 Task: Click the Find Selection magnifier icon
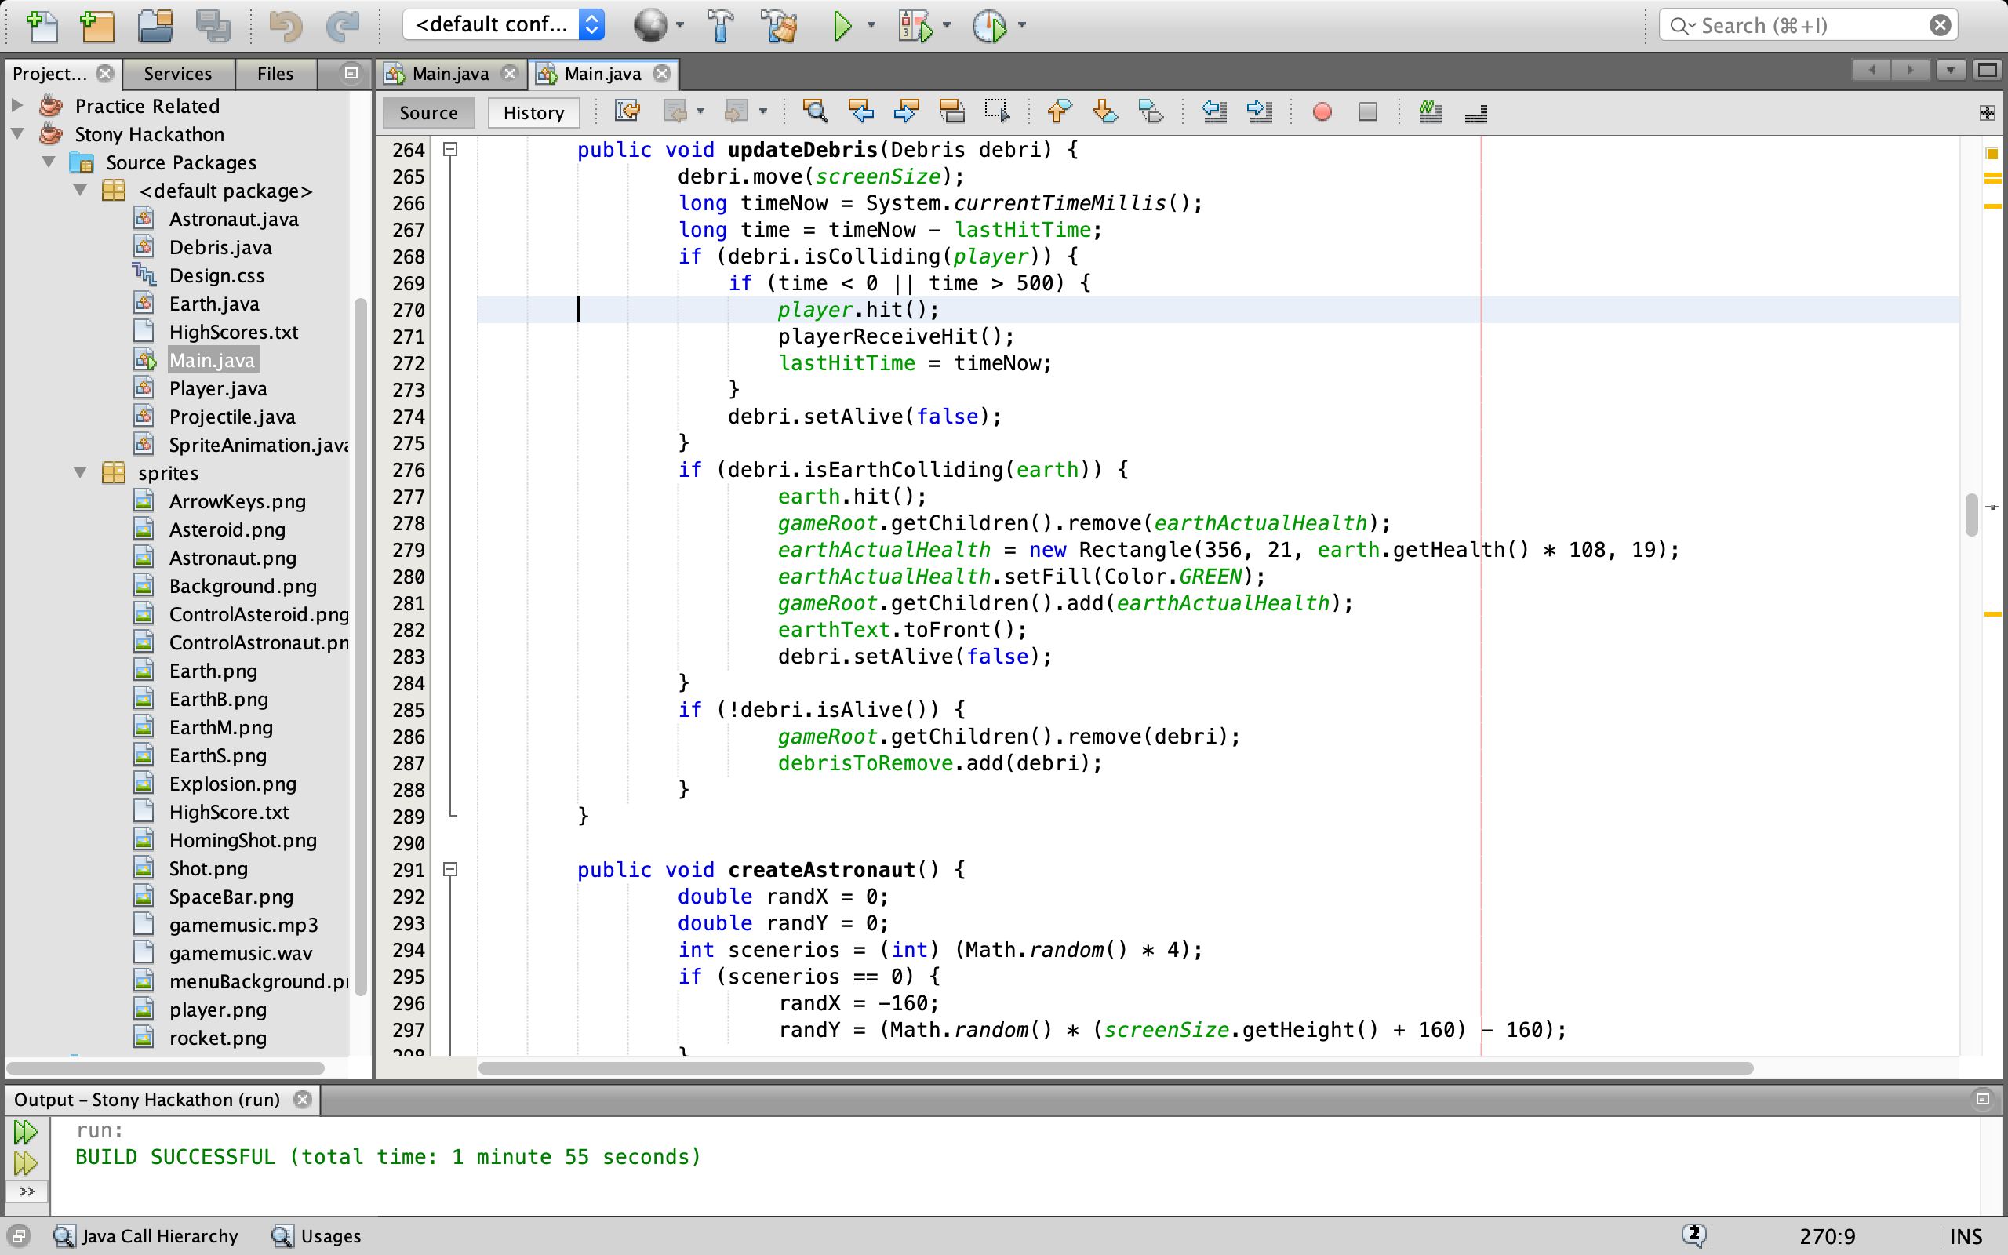[815, 112]
